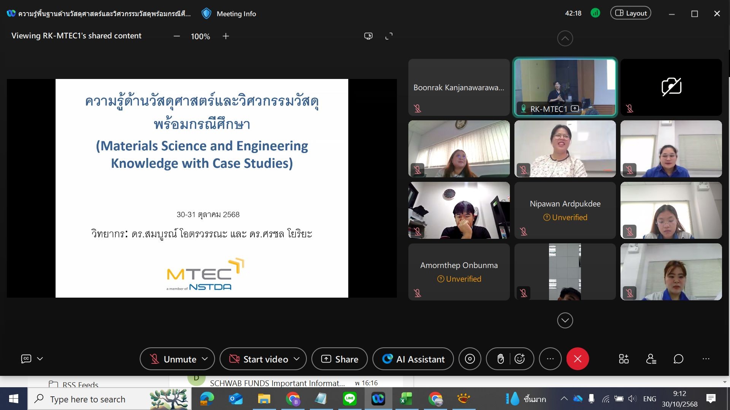
Task: Click the Meeting Info shield icon
Action: 206,14
